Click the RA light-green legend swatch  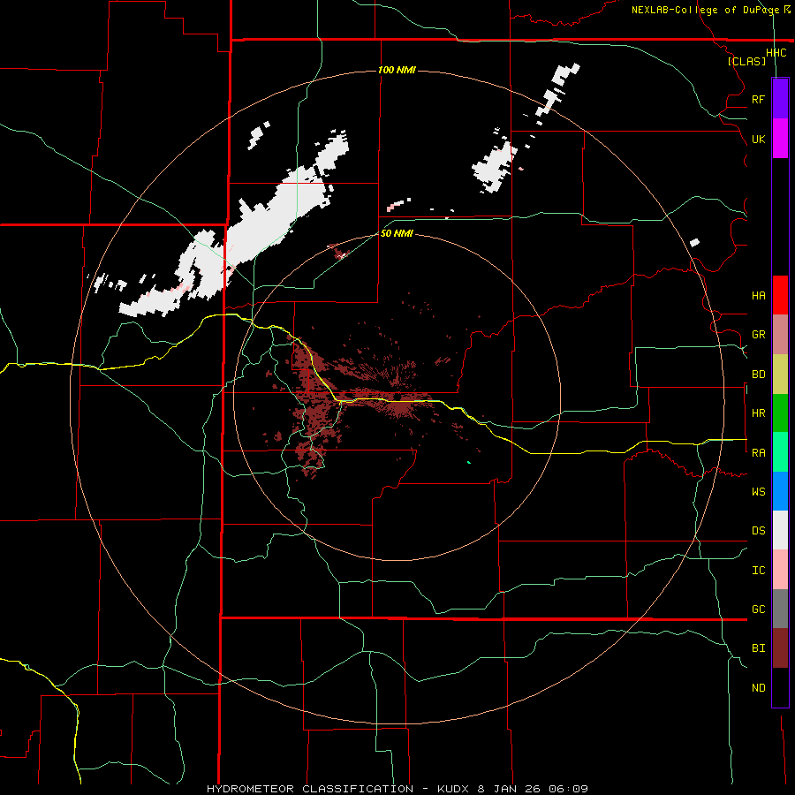tap(780, 452)
